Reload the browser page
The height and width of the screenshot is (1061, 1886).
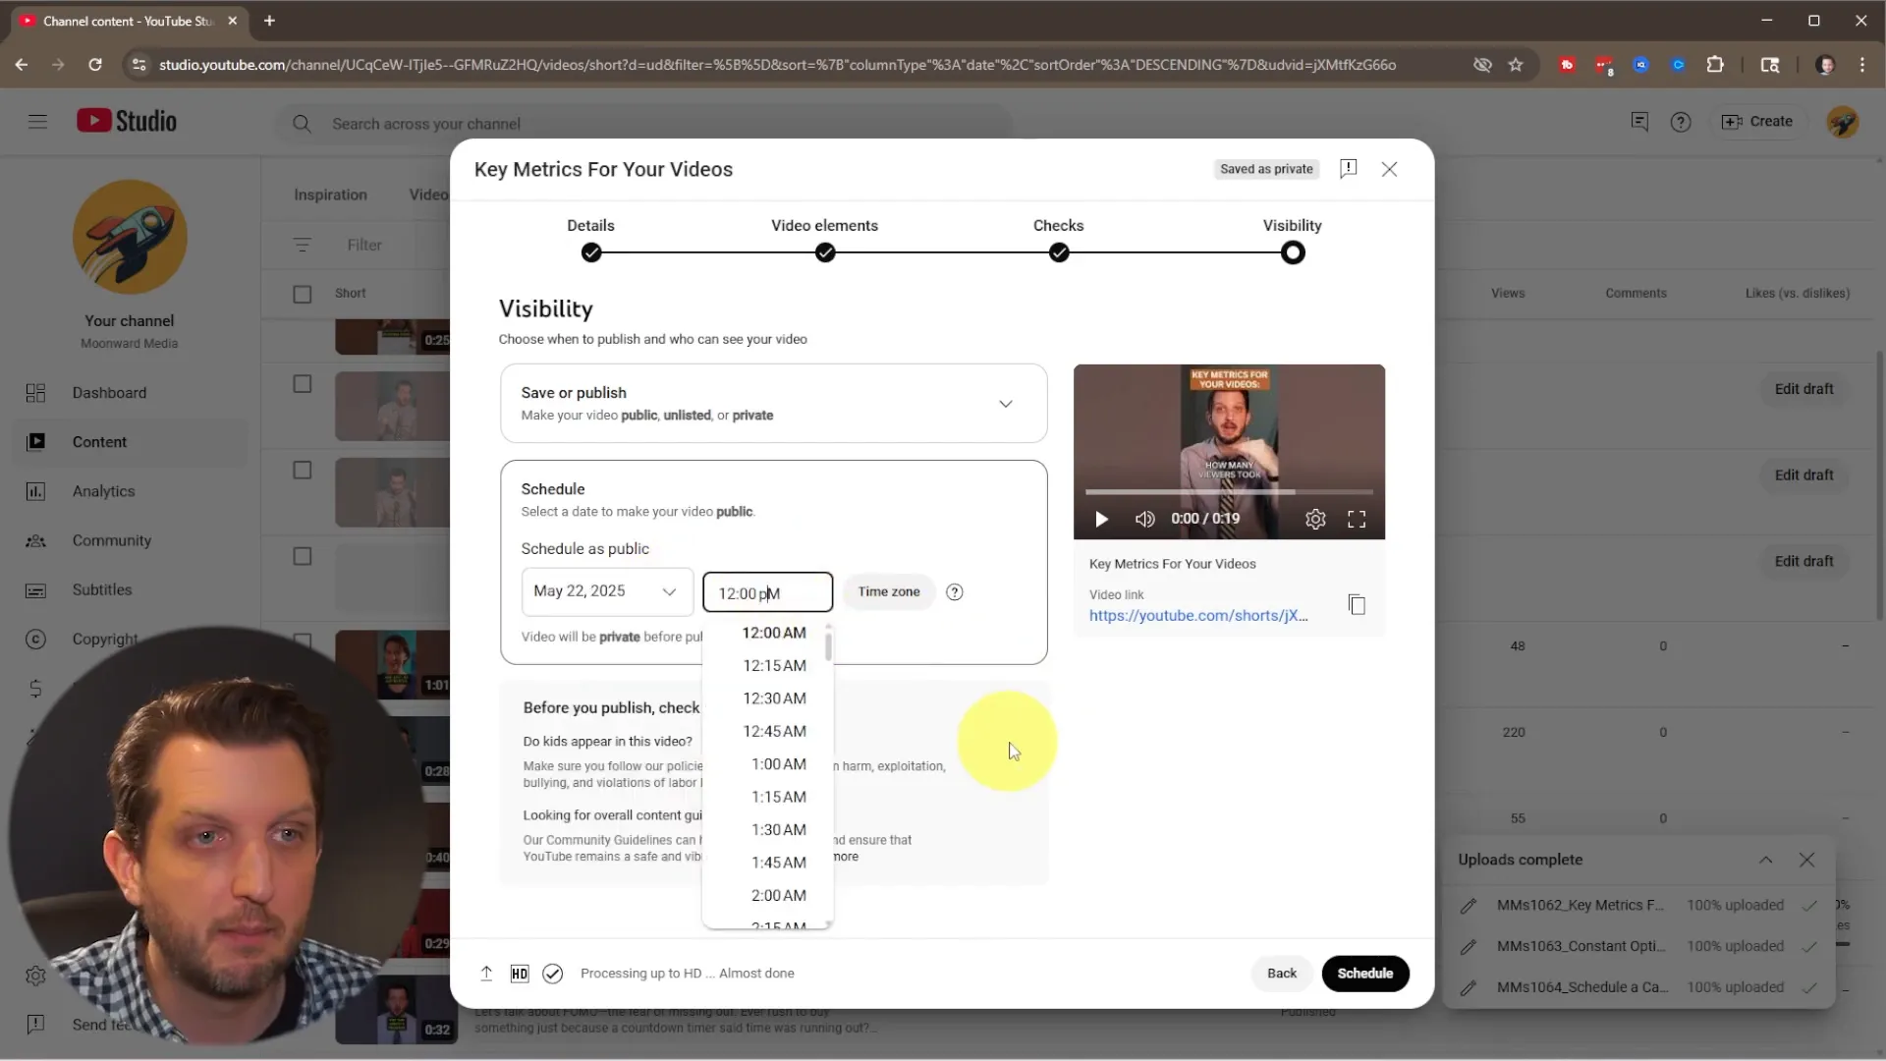tap(95, 65)
